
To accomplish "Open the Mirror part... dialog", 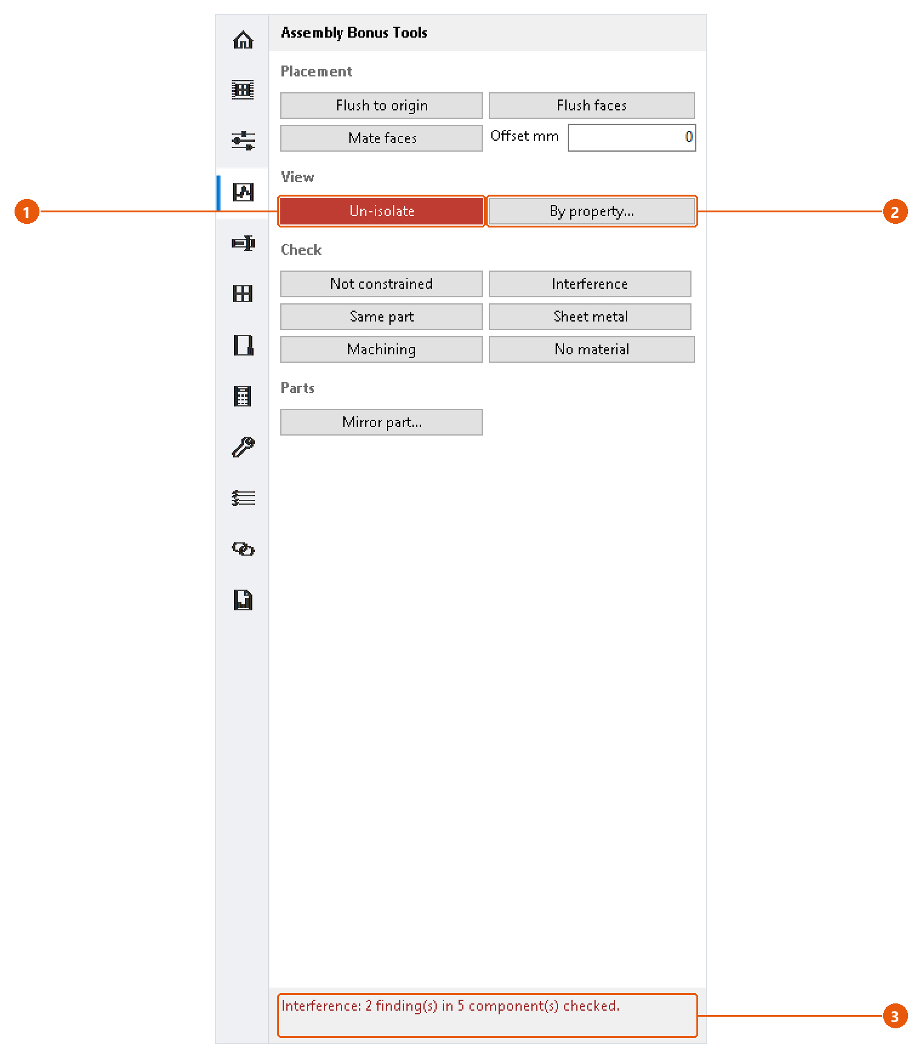I will [x=382, y=422].
